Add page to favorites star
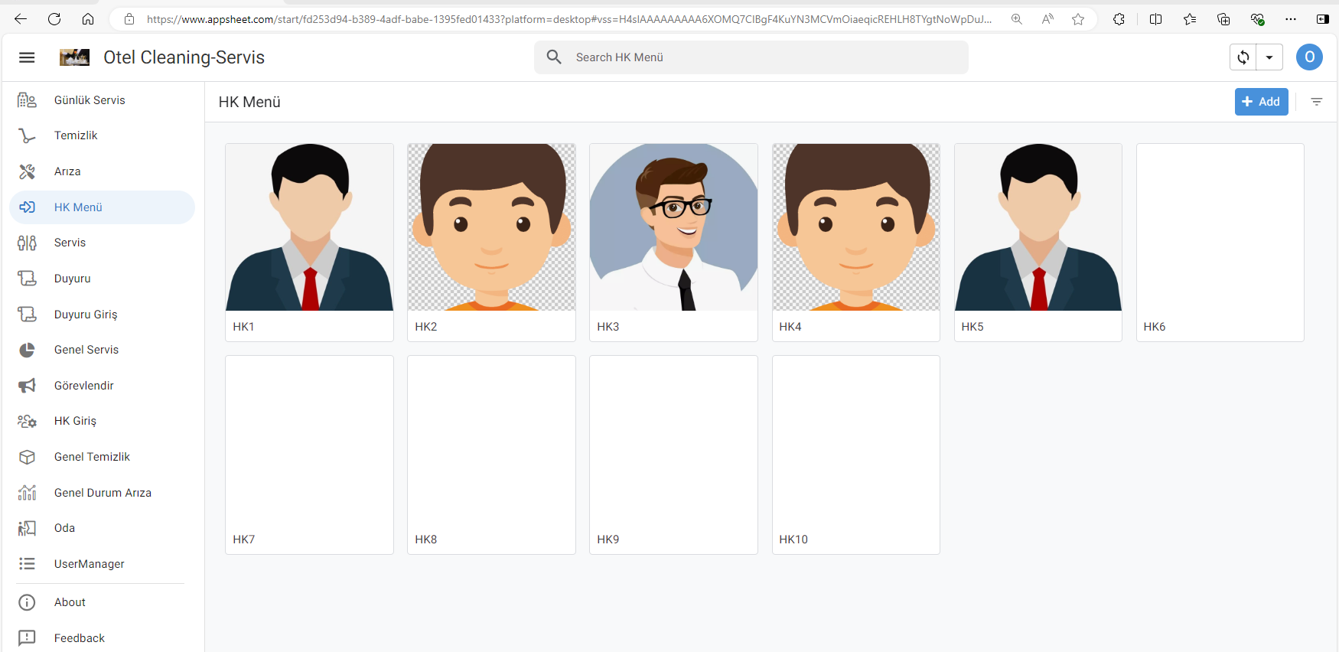 (1078, 19)
